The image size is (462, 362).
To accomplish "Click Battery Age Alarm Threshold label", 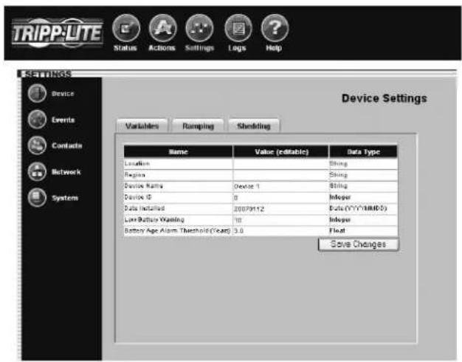I will click(x=177, y=230).
